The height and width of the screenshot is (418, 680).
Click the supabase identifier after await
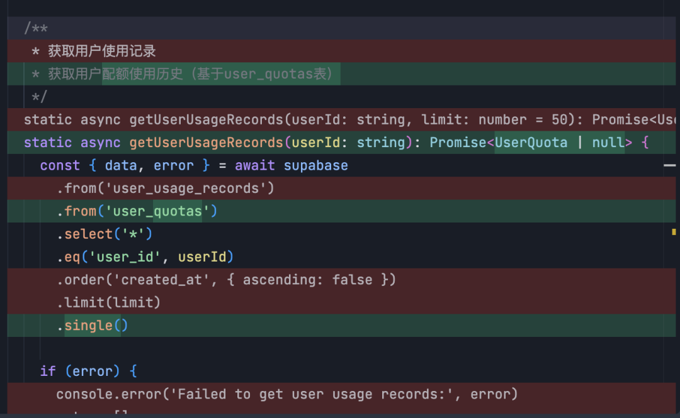click(x=315, y=165)
